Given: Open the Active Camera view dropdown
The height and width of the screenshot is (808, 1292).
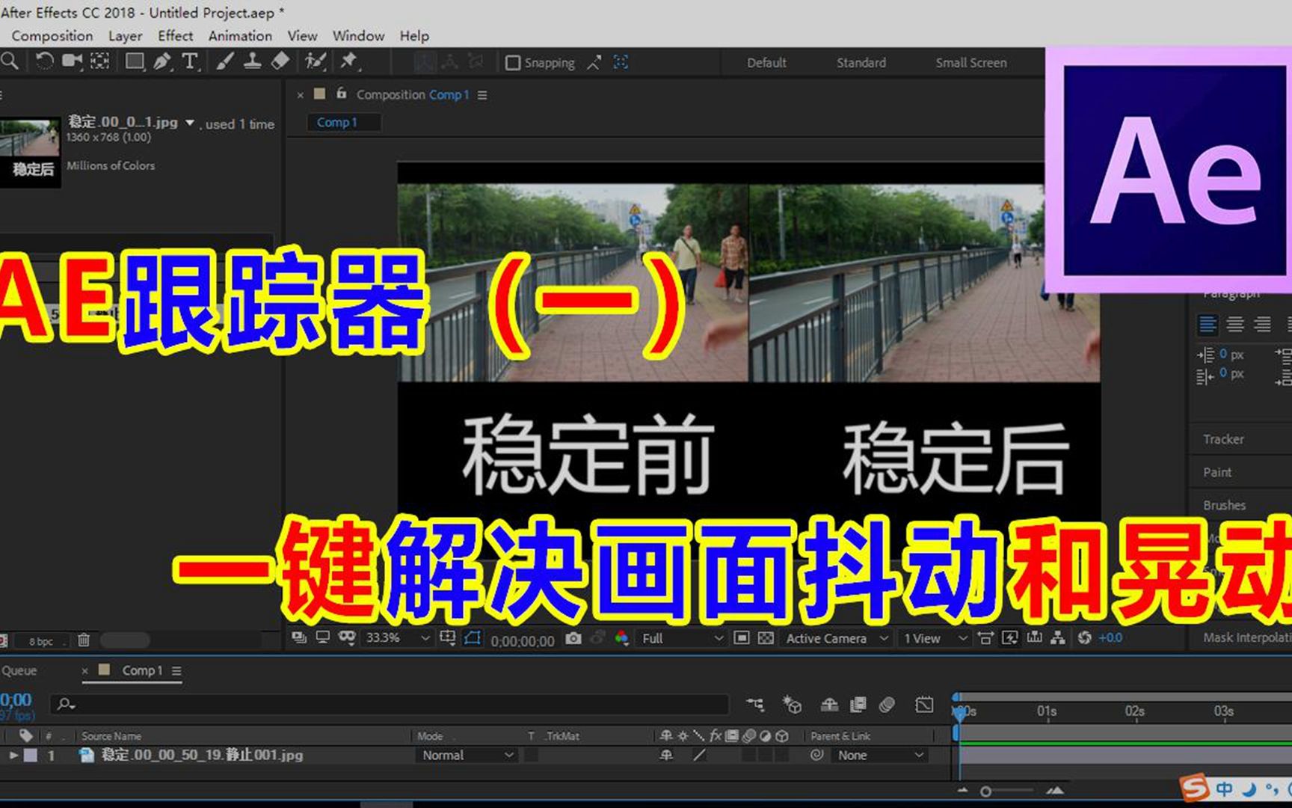Looking at the screenshot, I should (836, 638).
